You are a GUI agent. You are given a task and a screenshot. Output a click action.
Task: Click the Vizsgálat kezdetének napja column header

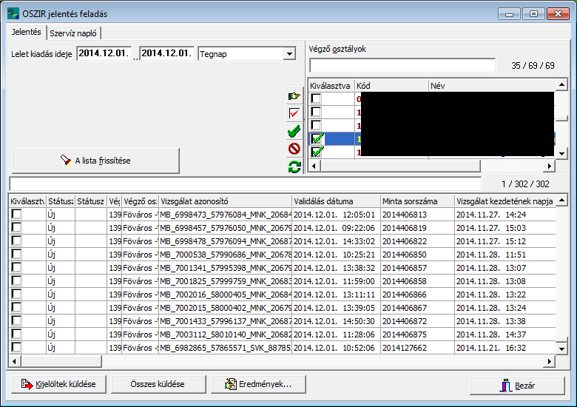coord(505,201)
